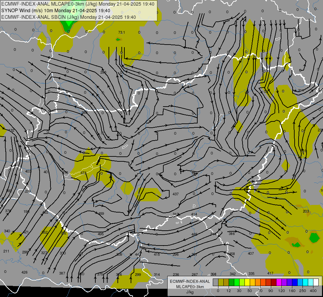Click the map value 211
Image resolution: width=323 pixels, height=297 pixels.
click(6, 251)
